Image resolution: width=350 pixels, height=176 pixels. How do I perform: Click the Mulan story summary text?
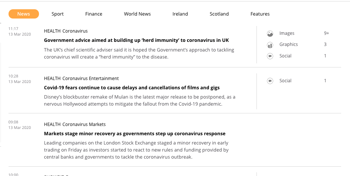tap(140, 100)
